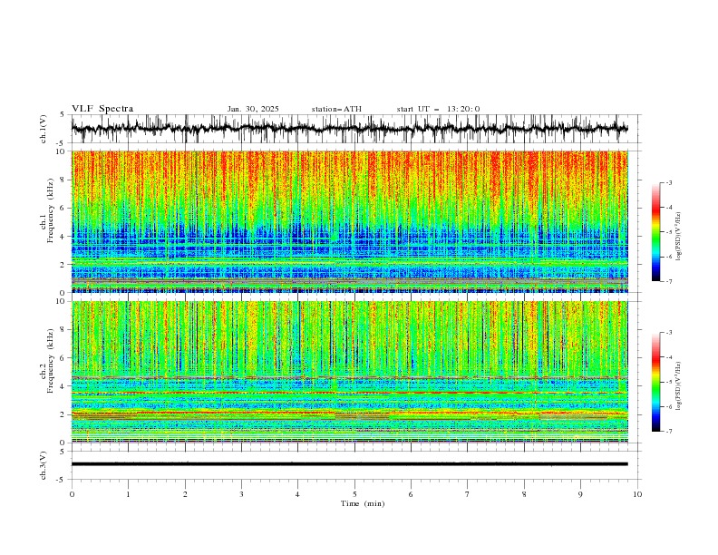Screen dimensions: 718x555
Task: Click the ch.1 spectrogram PSD color bar
Action: click(655, 232)
